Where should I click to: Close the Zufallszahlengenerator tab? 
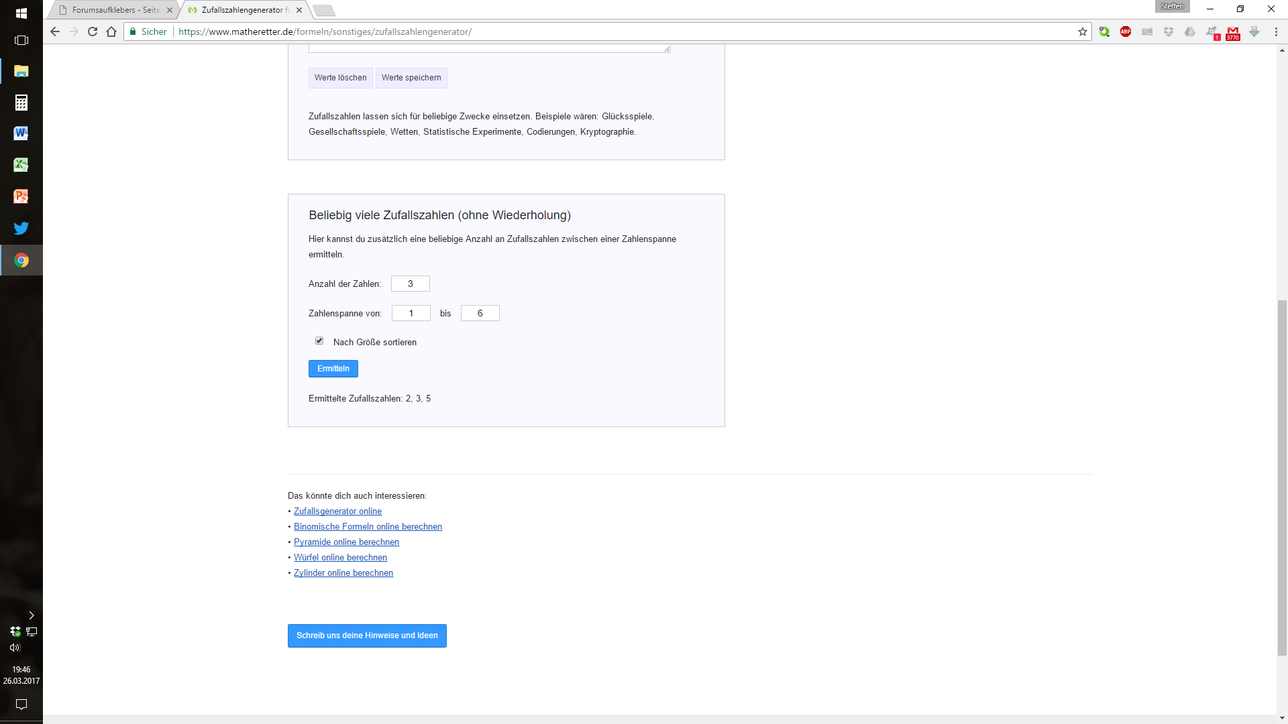[x=299, y=10]
